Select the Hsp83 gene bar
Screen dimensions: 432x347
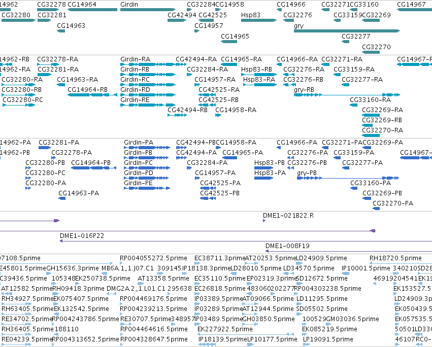pos(259,20)
